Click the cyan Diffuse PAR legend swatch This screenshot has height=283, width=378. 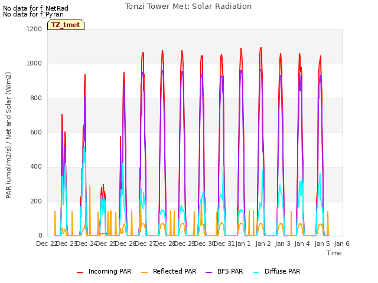pyautogui.click(x=256, y=272)
